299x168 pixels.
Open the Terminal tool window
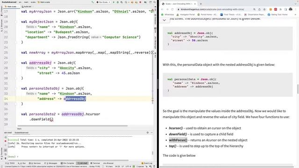tap(95, 163)
